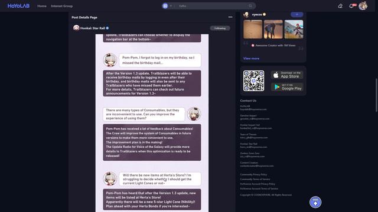Open the Honkai: Star Rail author avatar
The width and height of the screenshot is (378, 212).
coord(76,28)
